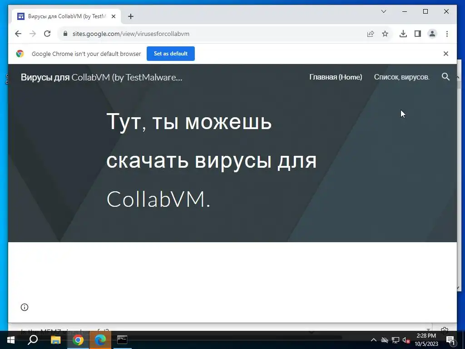Click the Chrome logo in the infobar

(x=20, y=54)
